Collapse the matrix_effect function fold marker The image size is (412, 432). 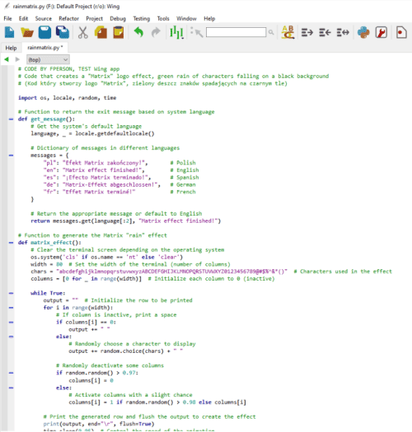(x=11, y=243)
